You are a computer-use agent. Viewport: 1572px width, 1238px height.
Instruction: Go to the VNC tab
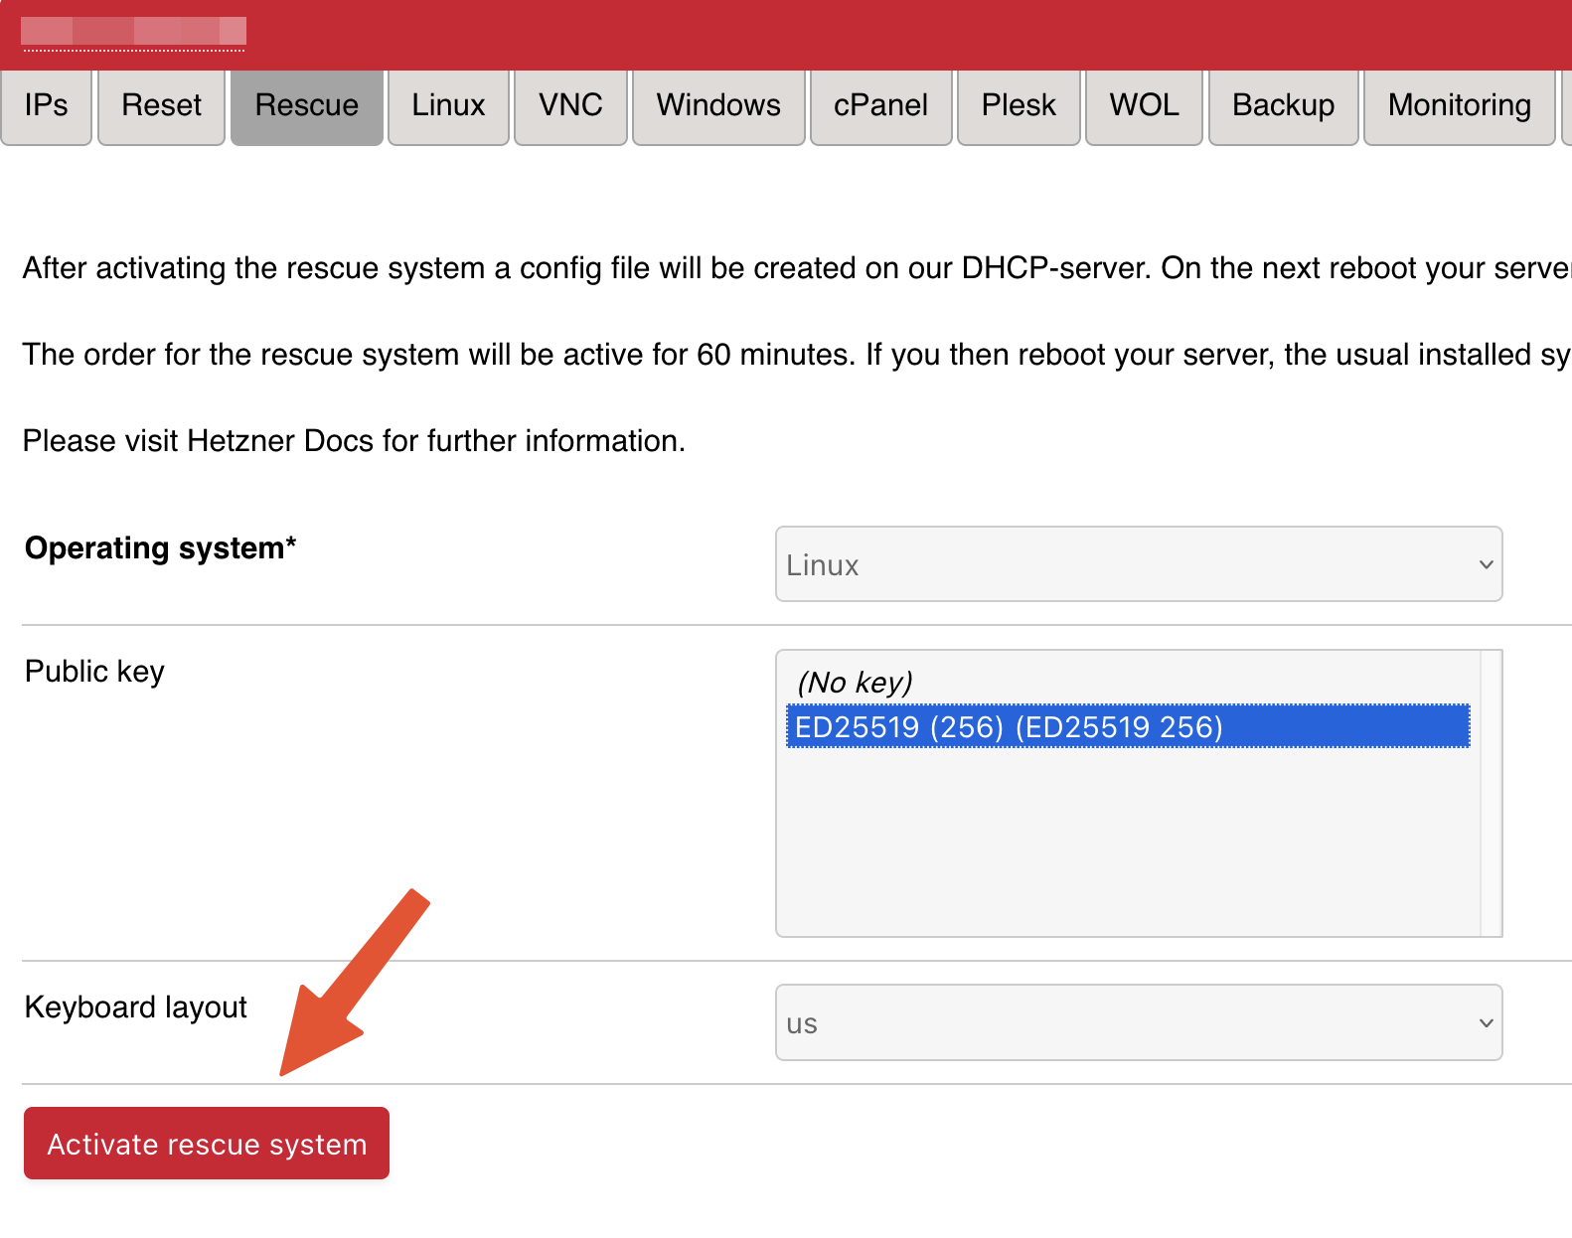pyautogui.click(x=570, y=105)
